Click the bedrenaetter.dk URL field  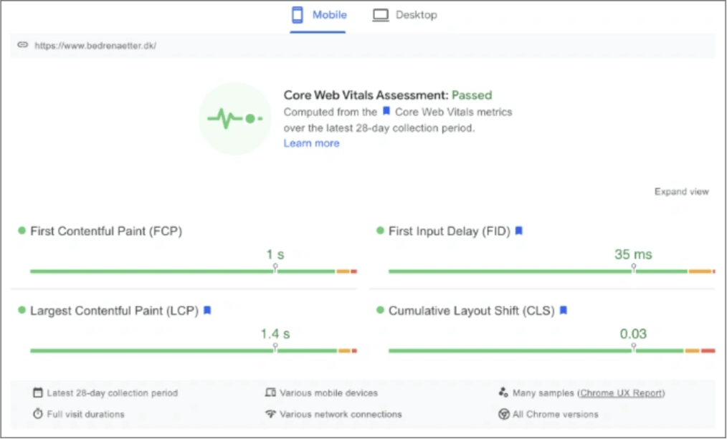(95, 46)
